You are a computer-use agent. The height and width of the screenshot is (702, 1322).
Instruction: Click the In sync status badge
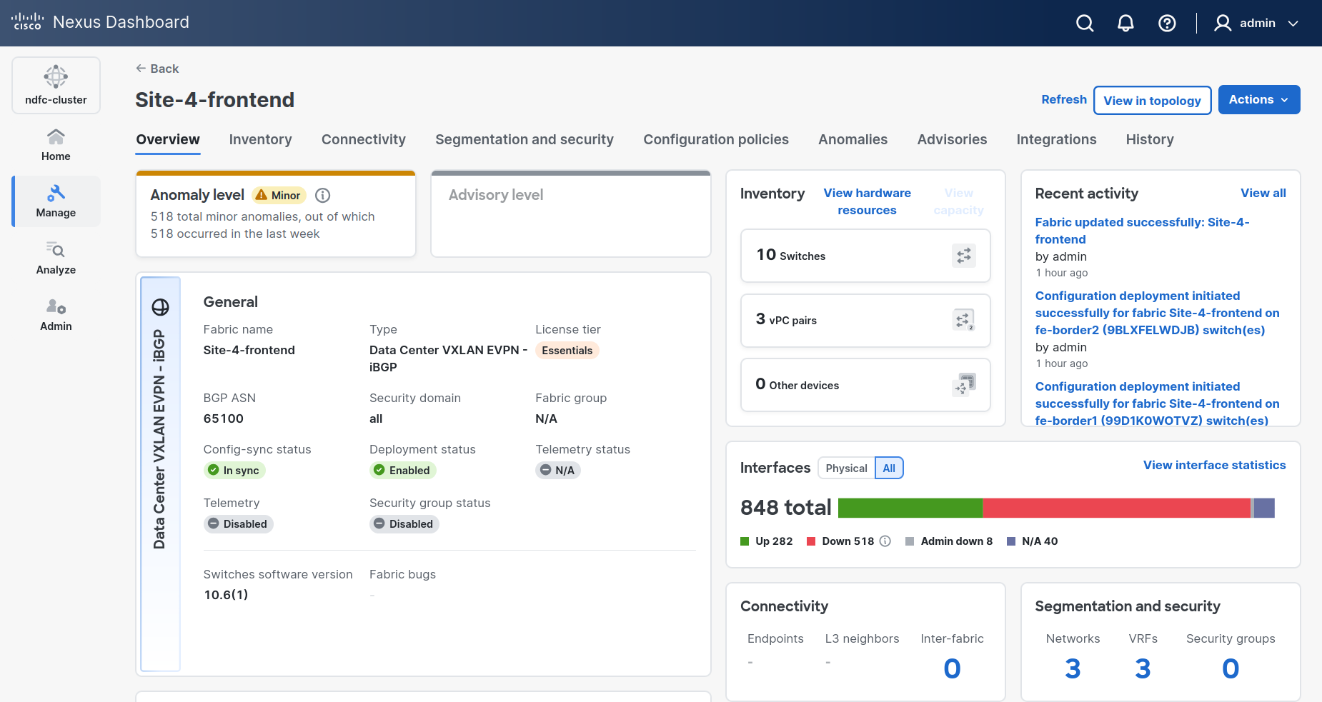234,470
